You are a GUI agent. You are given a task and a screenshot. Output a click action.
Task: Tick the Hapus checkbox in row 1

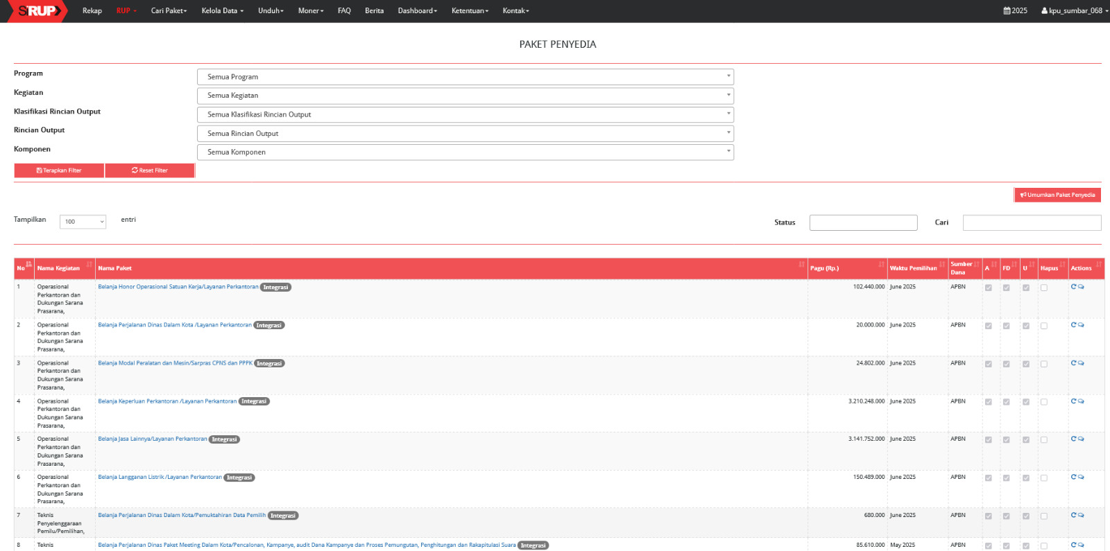point(1043,288)
